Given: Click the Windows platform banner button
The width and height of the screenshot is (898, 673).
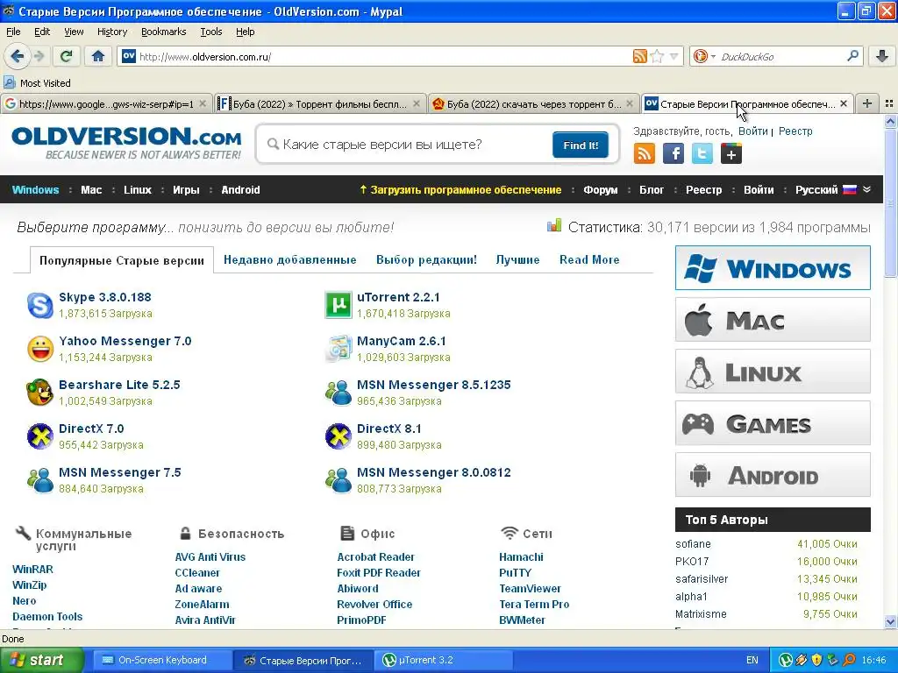Looking at the screenshot, I should 773,268.
